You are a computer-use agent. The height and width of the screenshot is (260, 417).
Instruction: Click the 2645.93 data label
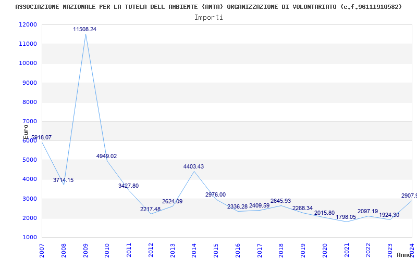click(280, 201)
